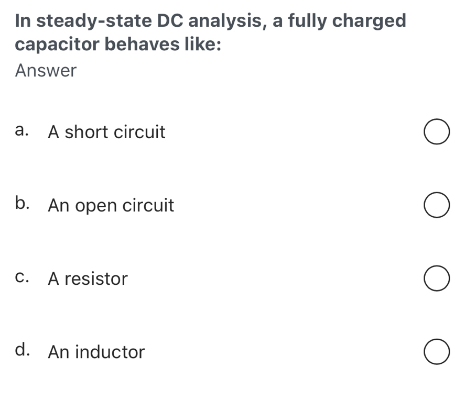This screenshot has width=465, height=401.
Task: Click the option label 'An inductor'
Action: point(96,352)
